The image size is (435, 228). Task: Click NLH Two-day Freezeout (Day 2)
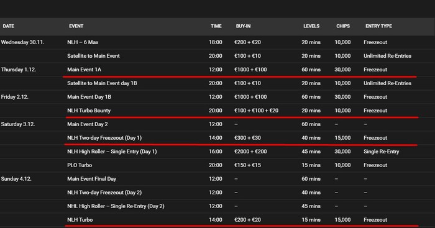104,193
